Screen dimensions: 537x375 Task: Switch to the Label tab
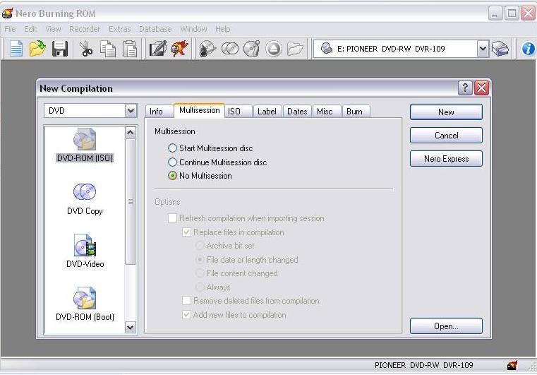(267, 112)
